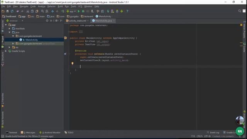This screenshot has width=247, height=139.
Task: Click scroll from source target icon
Action: [47, 20]
